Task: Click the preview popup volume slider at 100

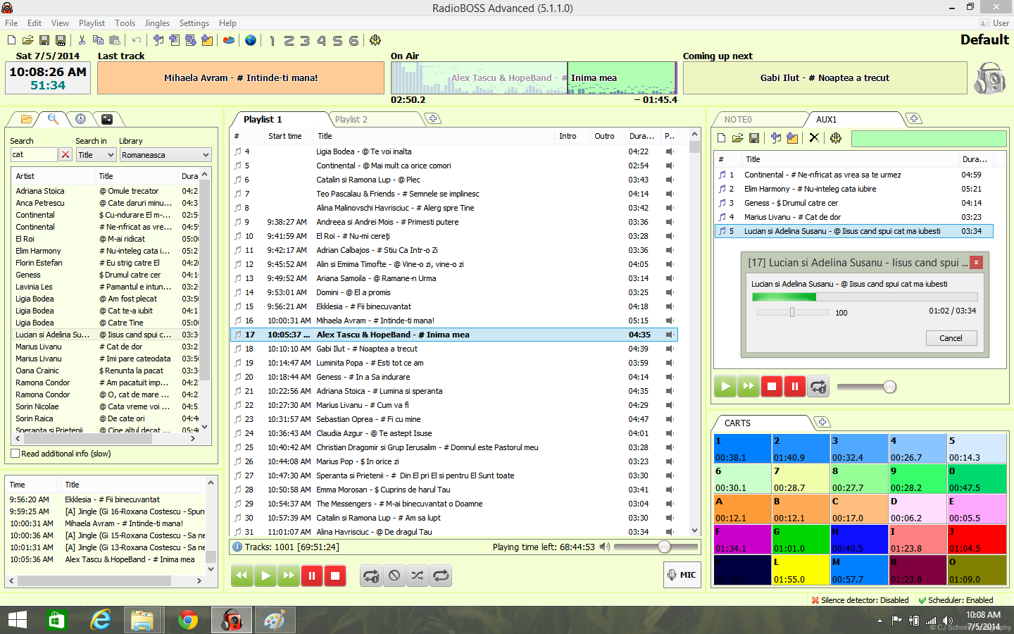Action: pyautogui.click(x=791, y=312)
